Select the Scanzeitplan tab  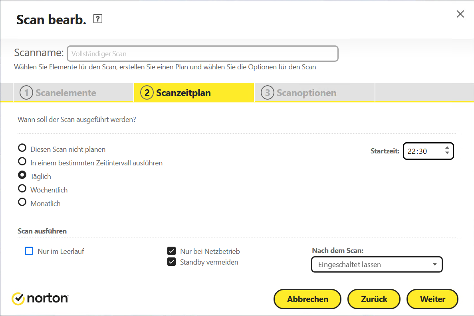194,92
